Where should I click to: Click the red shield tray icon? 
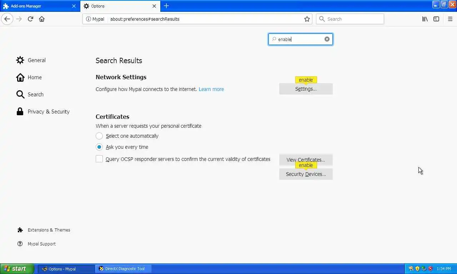point(431,269)
